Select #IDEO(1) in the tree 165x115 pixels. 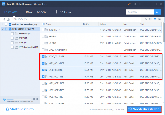tap(23, 43)
